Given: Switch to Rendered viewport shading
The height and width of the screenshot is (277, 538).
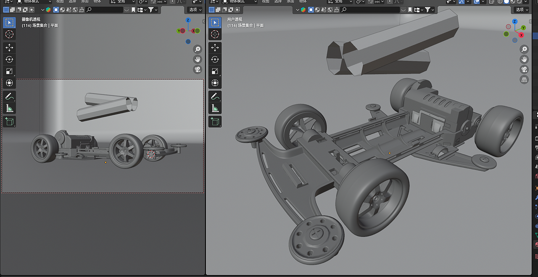Looking at the screenshot, I should tap(519, 2).
